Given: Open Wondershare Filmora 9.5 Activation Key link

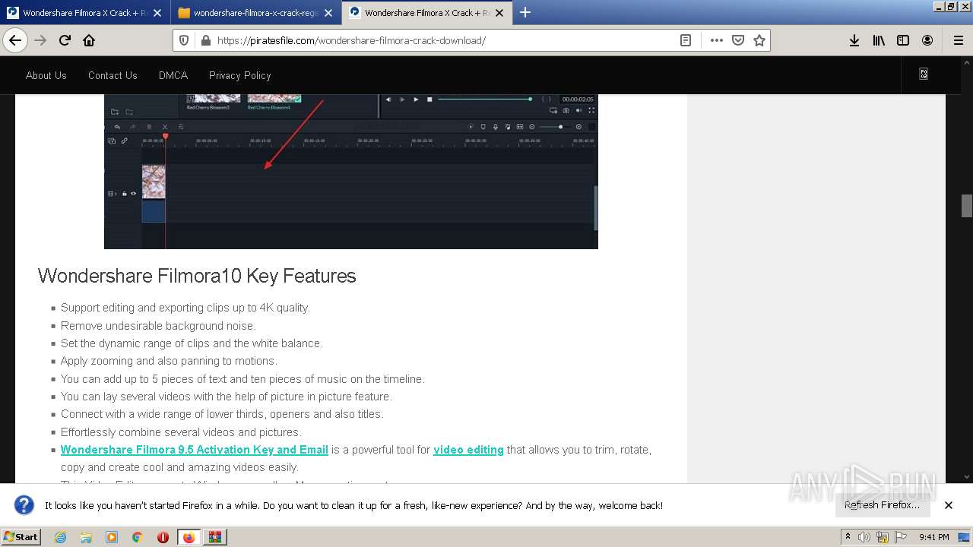Looking at the screenshot, I should [195, 450].
